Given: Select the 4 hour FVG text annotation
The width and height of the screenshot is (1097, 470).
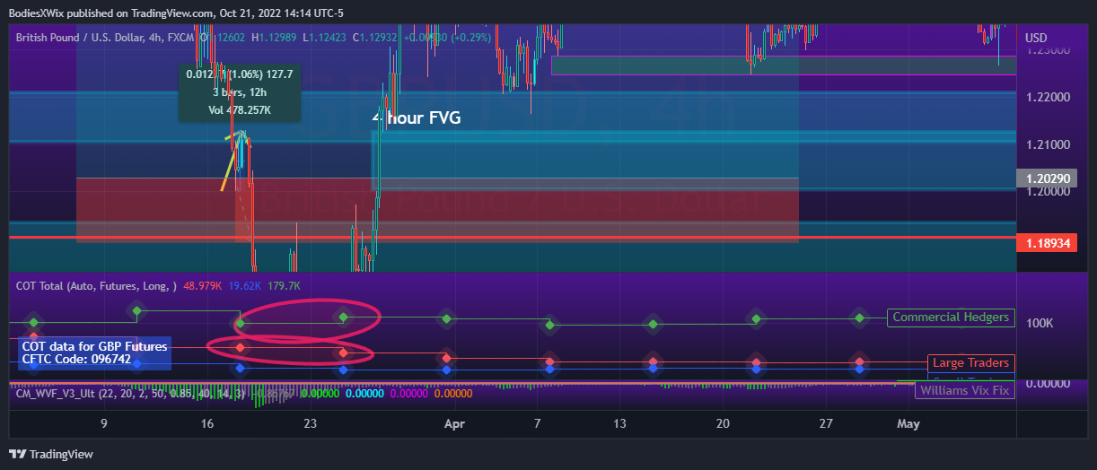Looking at the screenshot, I should click(417, 117).
